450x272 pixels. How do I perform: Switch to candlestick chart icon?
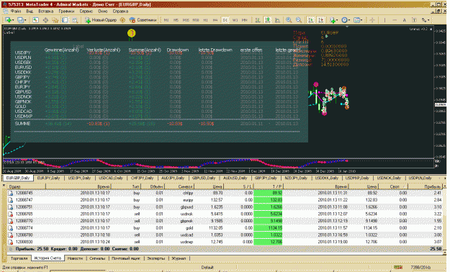tap(267, 20)
